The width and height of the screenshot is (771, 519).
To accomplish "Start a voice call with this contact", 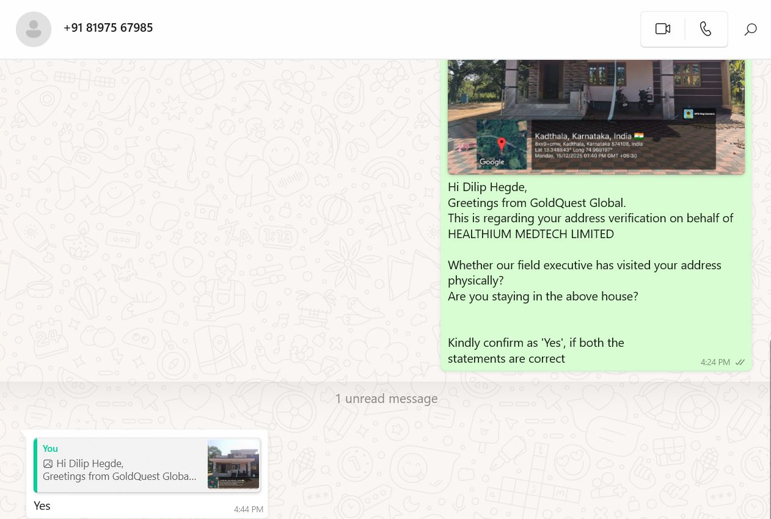I will [x=706, y=29].
